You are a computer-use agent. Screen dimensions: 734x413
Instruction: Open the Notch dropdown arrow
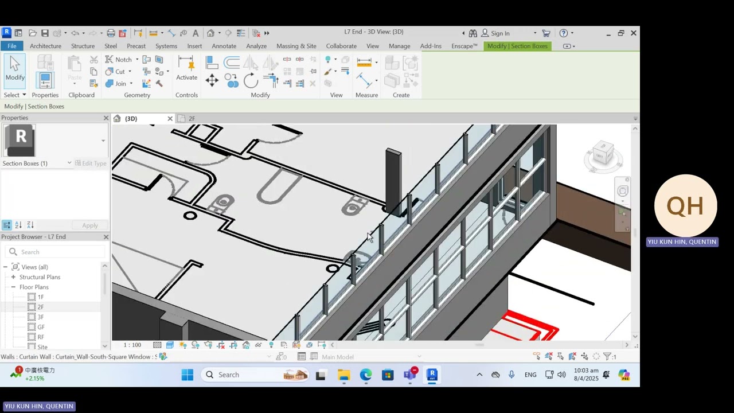click(137, 60)
